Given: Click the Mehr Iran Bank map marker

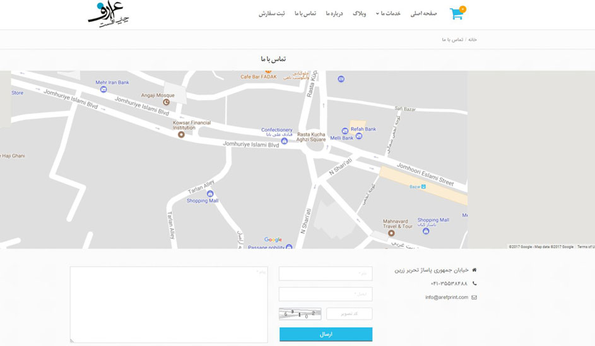Looking at the screenshot, I should (x=103, y=89).
